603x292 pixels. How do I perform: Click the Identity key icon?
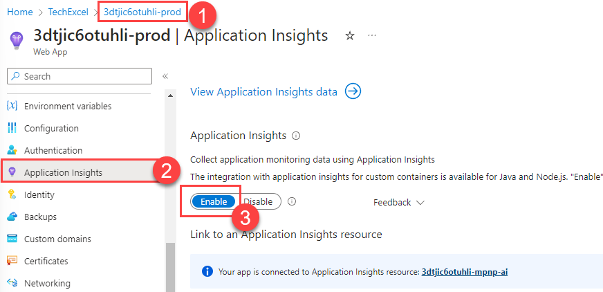click(x=12, y=194)
